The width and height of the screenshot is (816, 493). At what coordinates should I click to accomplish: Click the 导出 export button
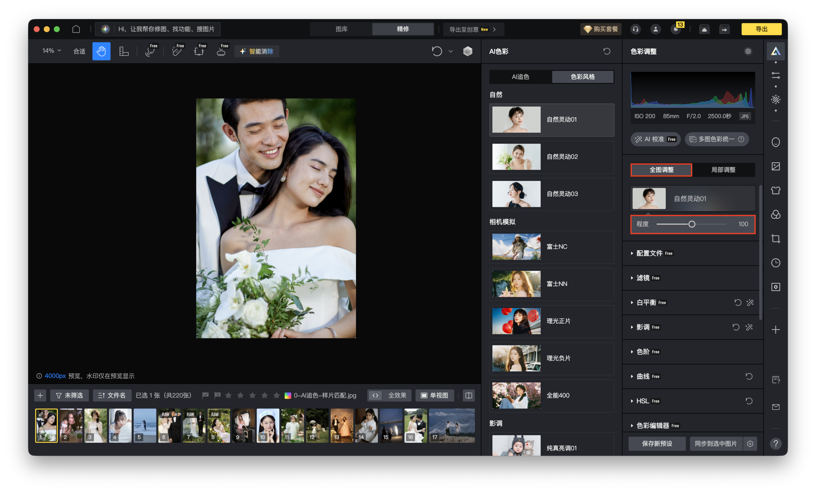click(x=761, y=29)
